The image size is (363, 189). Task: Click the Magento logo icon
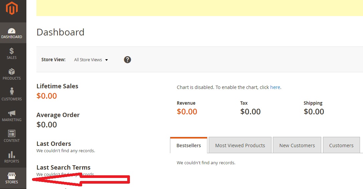tap(12, 8)
